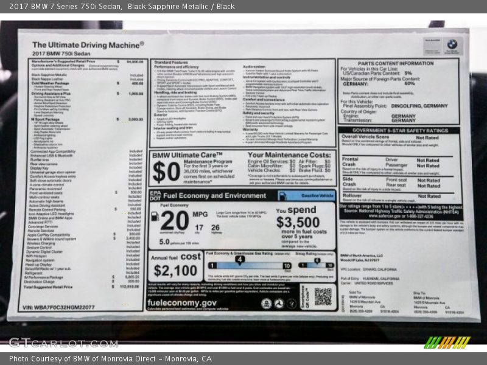487x365 pixels.
Task: Click the large '$0' maintenance cost
Action: pos(166,172)
